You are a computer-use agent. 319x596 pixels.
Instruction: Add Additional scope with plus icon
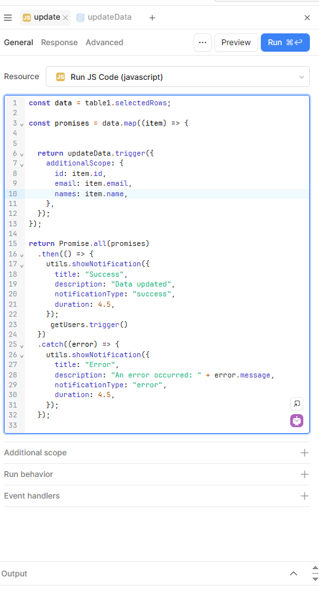click(304, 453)
